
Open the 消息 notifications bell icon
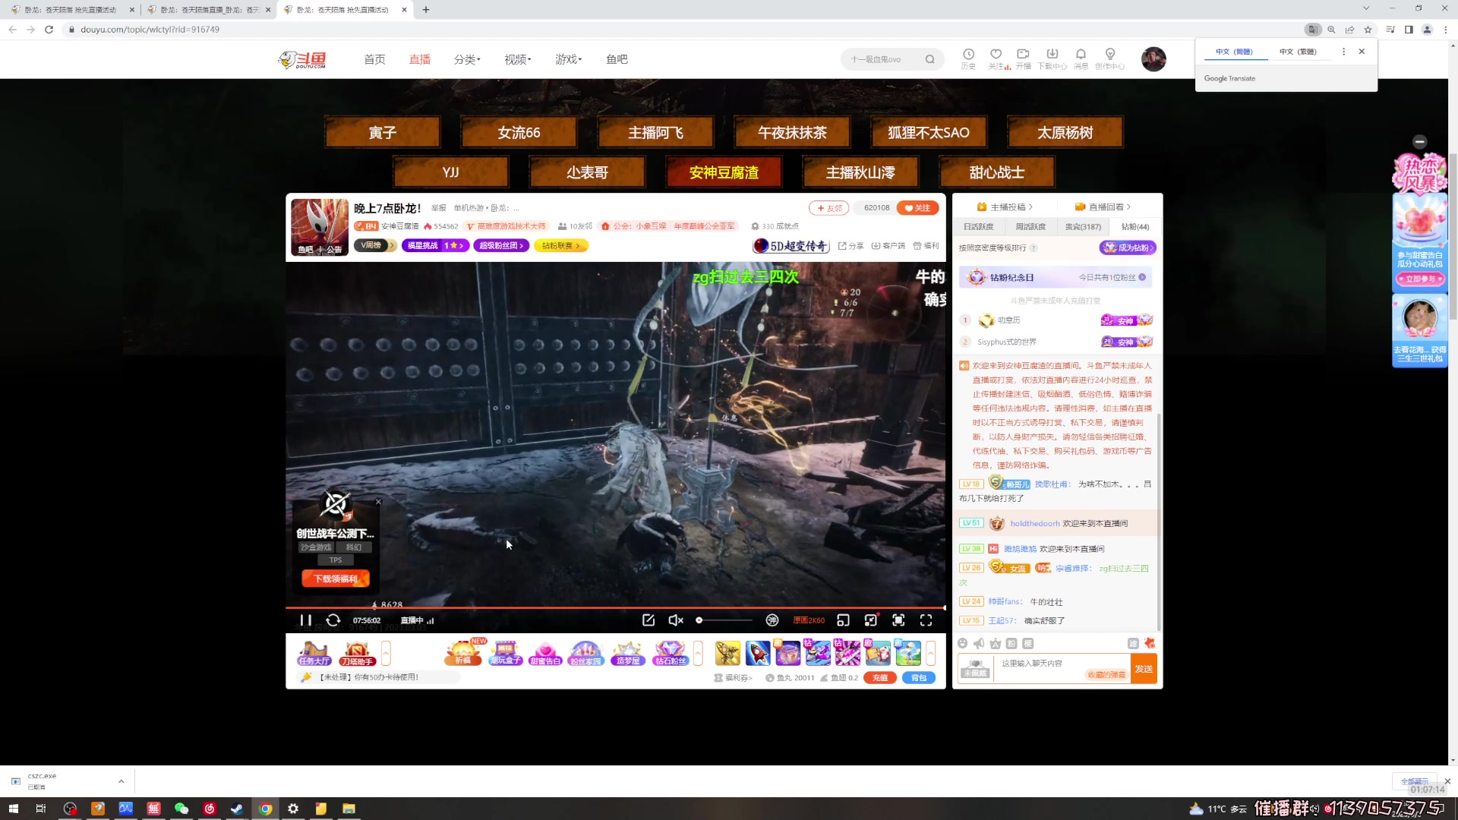point(1081,58)
